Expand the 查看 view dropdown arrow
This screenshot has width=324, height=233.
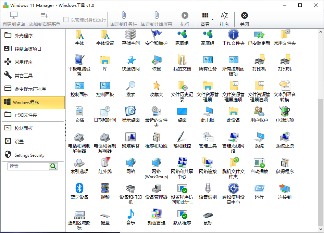[x=212, y=20]
